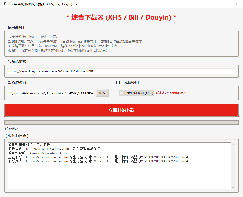Close the 综合下载器 window

pyautogui.click(x=237, y=4)
